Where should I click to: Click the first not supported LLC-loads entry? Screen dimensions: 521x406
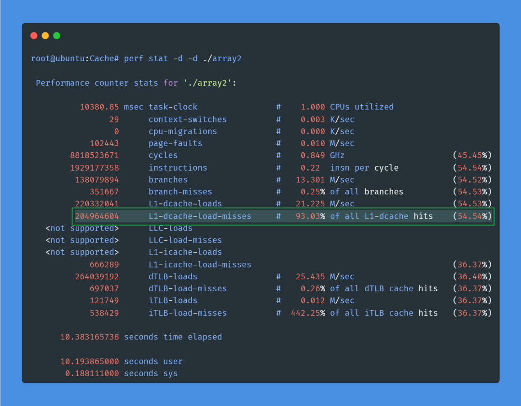pos(82,228)
